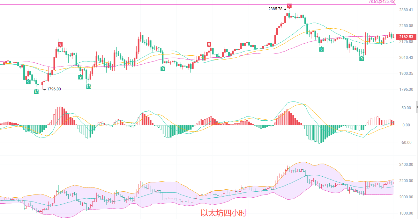This screenshot has height=219, width=418.
Task: Click the 50.00 label on the MACD axis
Action: (406, 108)
